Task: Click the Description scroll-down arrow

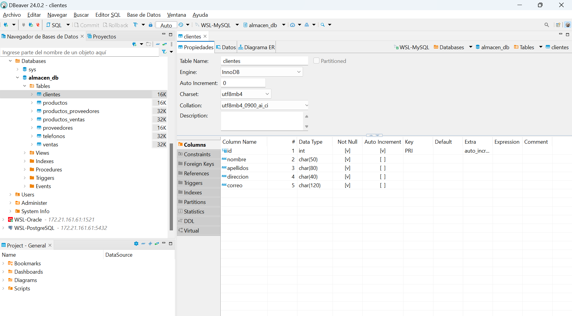Action: point(307,127)
